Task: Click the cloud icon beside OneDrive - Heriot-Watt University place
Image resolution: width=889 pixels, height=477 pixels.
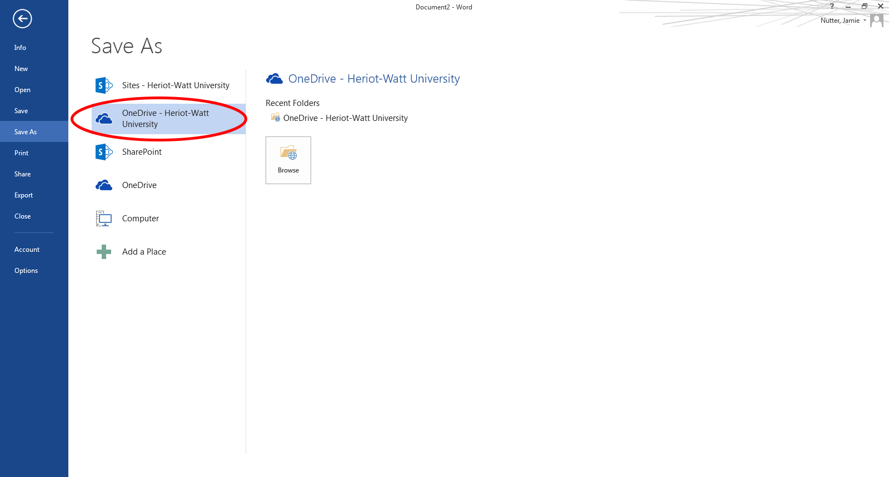Action: [104, 119]
